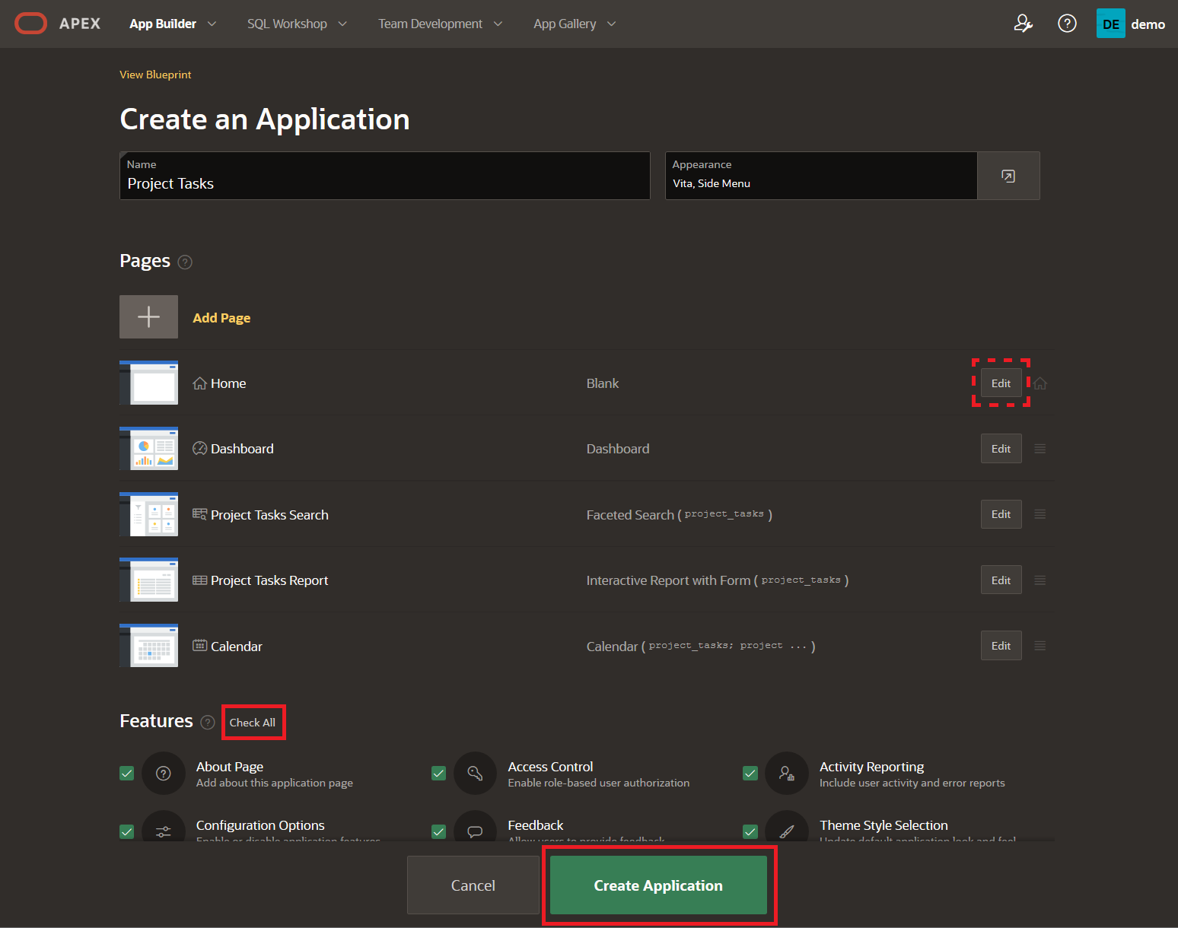The height and width of the screenshot is (928, 1178).
Task: Click the Help question mark icon in header
Action: tap(1067, 24)
